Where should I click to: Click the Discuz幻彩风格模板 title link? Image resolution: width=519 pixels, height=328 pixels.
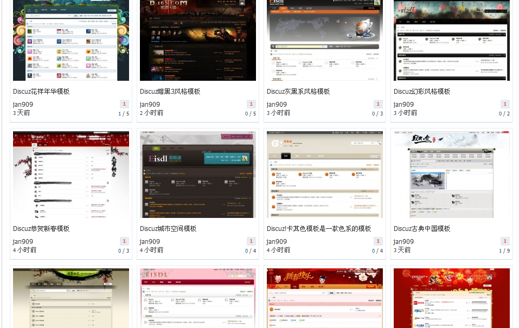(422, 91)
